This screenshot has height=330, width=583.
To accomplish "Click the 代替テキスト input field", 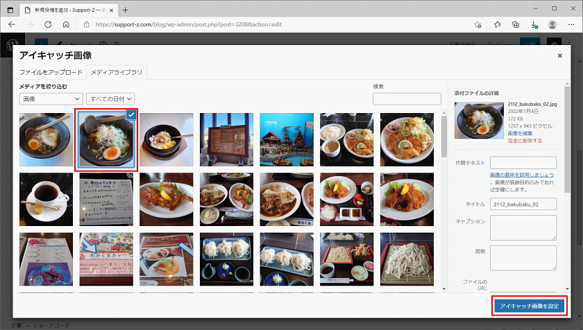I will pos(523,163).
